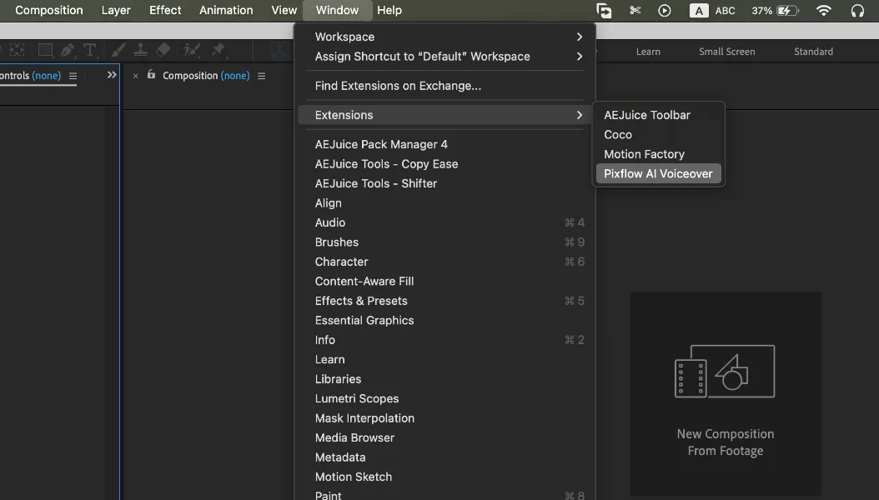Expand the Workspace submenu
The image size is (879, 500).
(x=446, y=37)
